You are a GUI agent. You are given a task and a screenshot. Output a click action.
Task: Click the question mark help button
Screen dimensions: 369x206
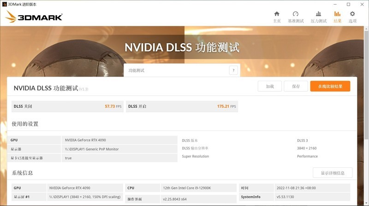(233, 71)
